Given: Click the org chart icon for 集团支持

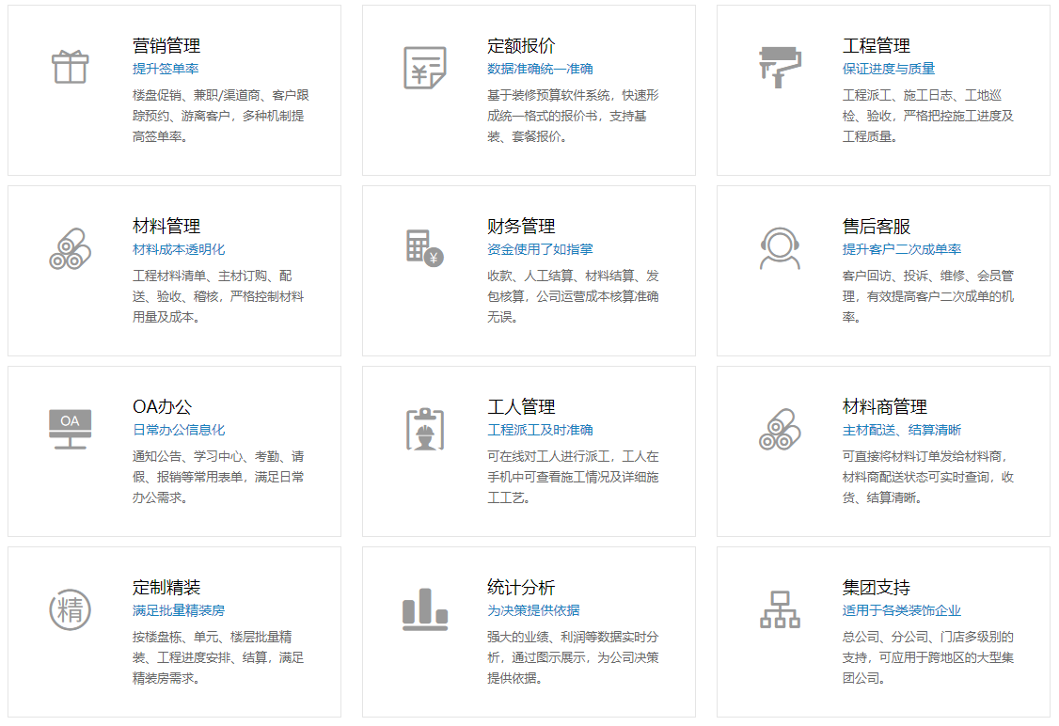Looking at the screenshot, I should [782, 609].
